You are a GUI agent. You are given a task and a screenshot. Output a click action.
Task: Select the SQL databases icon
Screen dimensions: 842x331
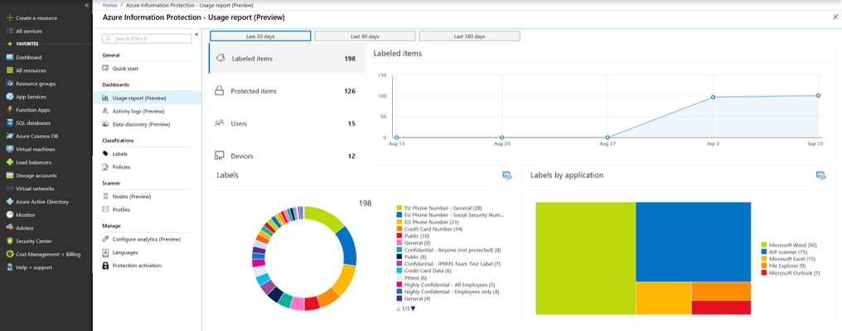click(x=9, y=122)
